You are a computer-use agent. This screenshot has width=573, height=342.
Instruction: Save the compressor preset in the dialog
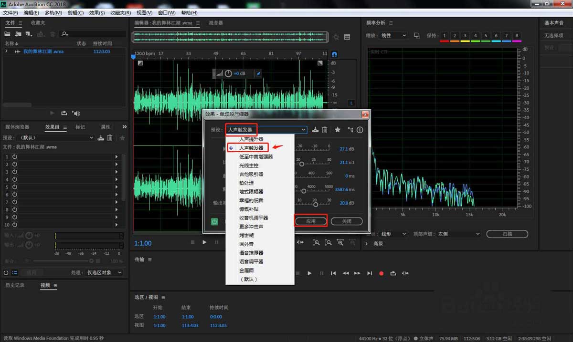point(315,130)
